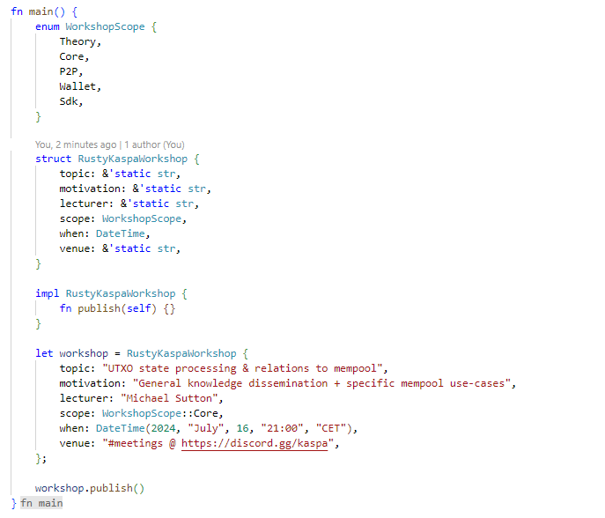
Task: Click 'fn main()' at the top
Action: pos(38,12)
